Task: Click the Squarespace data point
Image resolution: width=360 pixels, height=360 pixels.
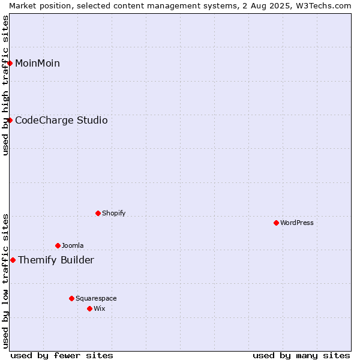Action: [71, 298]
